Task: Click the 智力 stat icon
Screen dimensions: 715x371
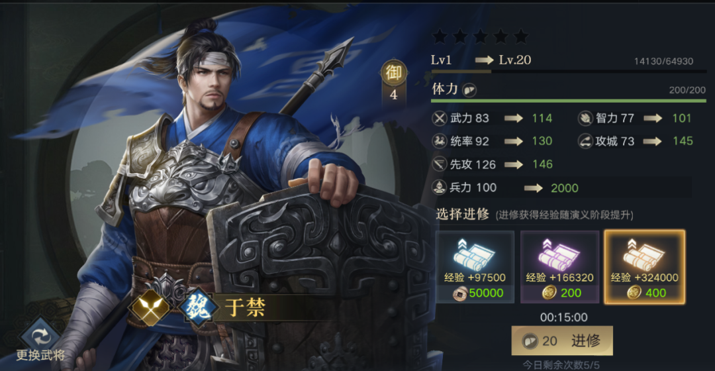Action: click(585, 119)
